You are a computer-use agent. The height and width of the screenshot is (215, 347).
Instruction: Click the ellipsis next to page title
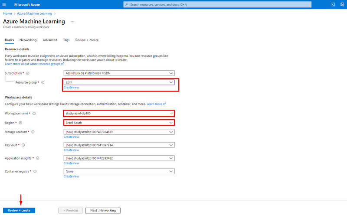72,21
